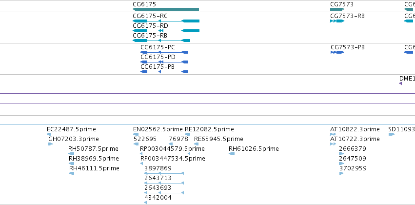
Task: Select the RH38969.5prime EST label
Action: coord(94,159)
